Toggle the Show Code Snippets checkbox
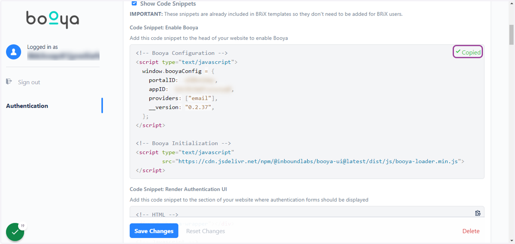The image size is (515, 244). (x=134, y=3)
